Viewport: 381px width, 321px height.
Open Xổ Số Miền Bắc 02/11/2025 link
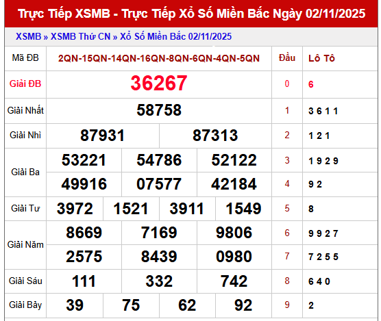(x=175, y=36)
